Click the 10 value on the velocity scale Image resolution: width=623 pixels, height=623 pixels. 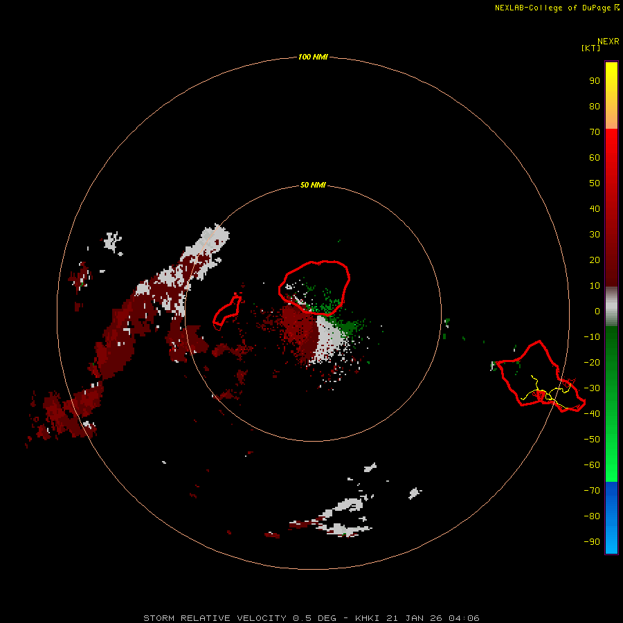coord(595,286)
